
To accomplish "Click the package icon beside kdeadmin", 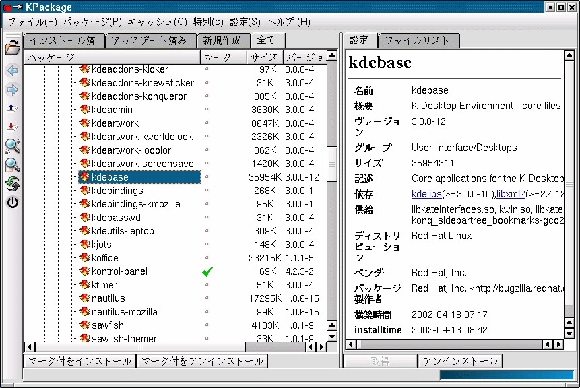I will coord(85,110).
